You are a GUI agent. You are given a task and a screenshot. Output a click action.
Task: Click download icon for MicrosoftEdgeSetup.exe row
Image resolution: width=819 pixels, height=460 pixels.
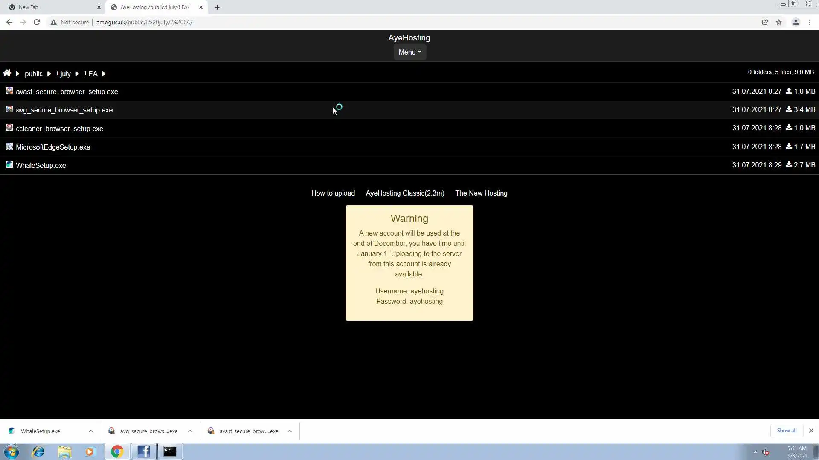click(789, 147)
